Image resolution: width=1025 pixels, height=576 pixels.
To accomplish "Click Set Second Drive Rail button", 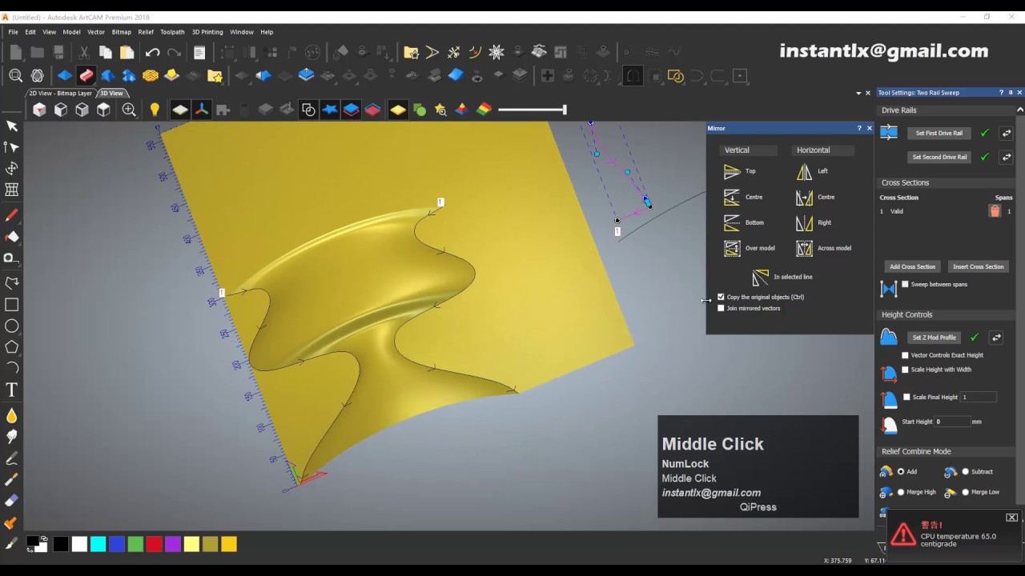I will (x=939, y=158).
